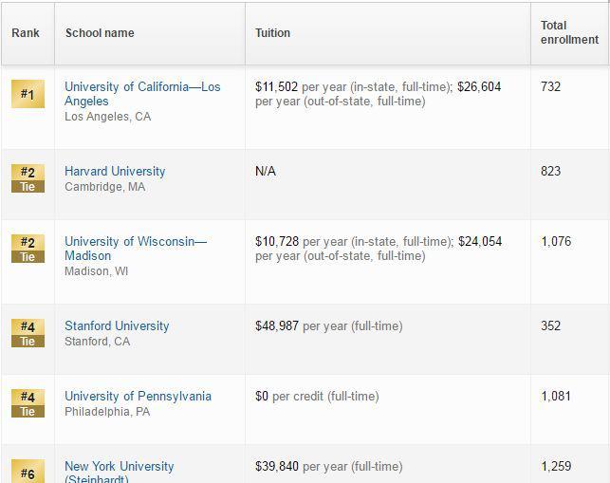Click Pennsylvania's #4 Tie rank badge

coord(28,403)
